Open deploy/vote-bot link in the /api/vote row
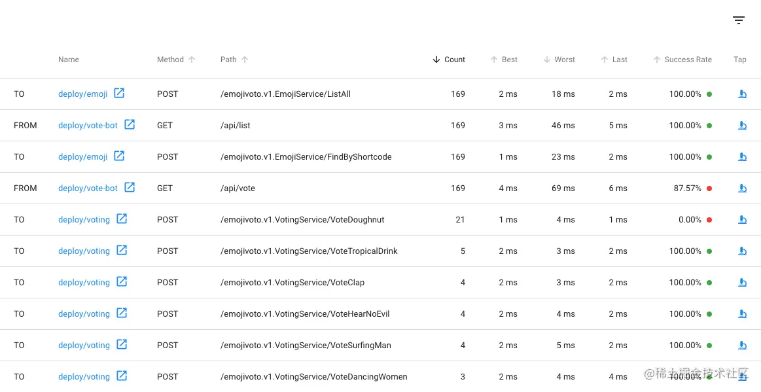 click(88, 188)
